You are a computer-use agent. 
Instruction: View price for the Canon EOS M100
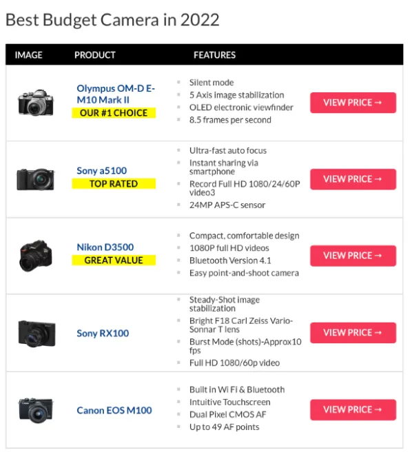pos(353,409)
